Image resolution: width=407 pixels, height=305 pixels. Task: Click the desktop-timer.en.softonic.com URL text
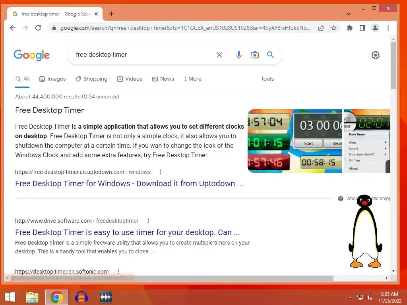pyautogui.click(x=62, y=272)
